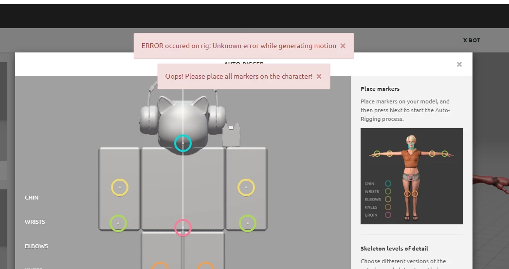
Task: Select the green wrist marker on right arm
Action: (248, 223)
